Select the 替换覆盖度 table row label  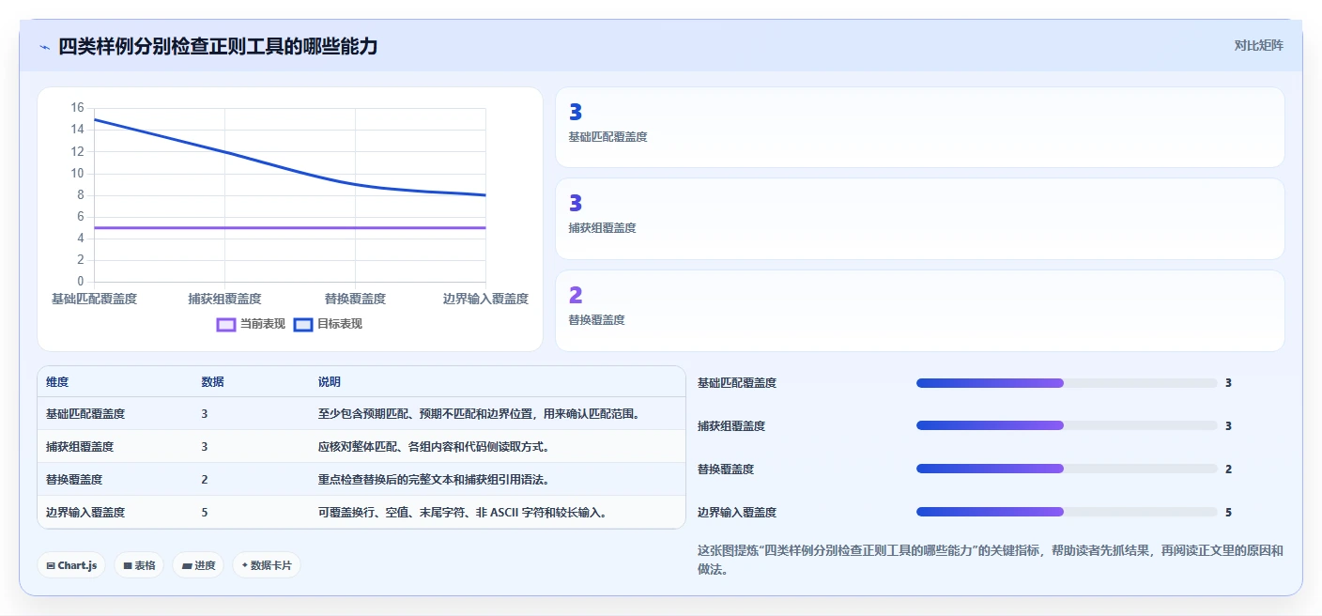[x=74, y=480]
